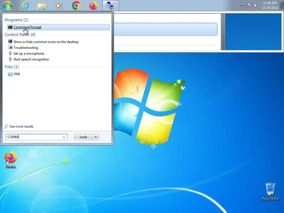Viewport: 284px width, 213px height.
Task: Open the Files (1) group heading
Action: 12,67
